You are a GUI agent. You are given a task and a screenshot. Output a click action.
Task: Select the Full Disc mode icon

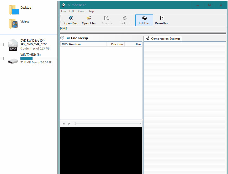tap(144, 18)
